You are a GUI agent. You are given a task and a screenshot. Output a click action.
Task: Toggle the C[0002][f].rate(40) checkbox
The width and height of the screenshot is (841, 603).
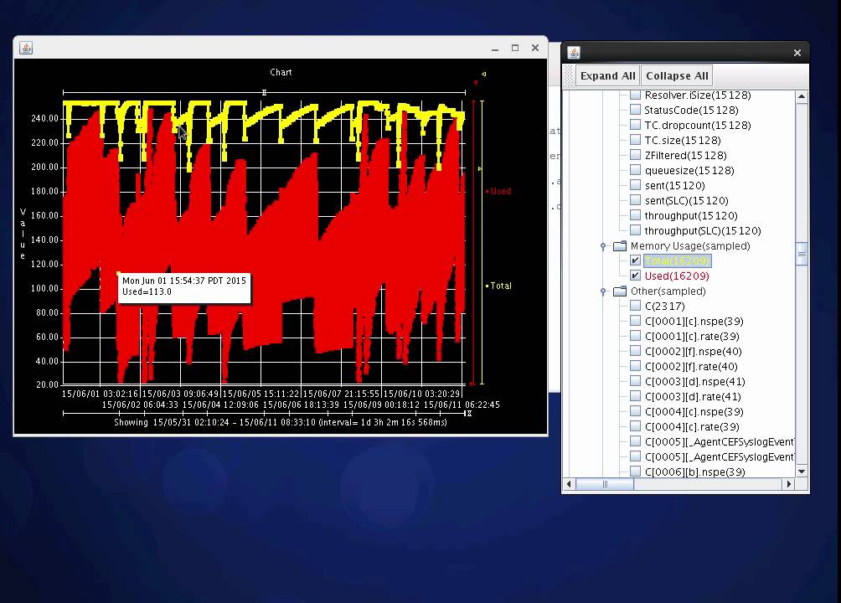pyautogui.click(x=635, y=366)
